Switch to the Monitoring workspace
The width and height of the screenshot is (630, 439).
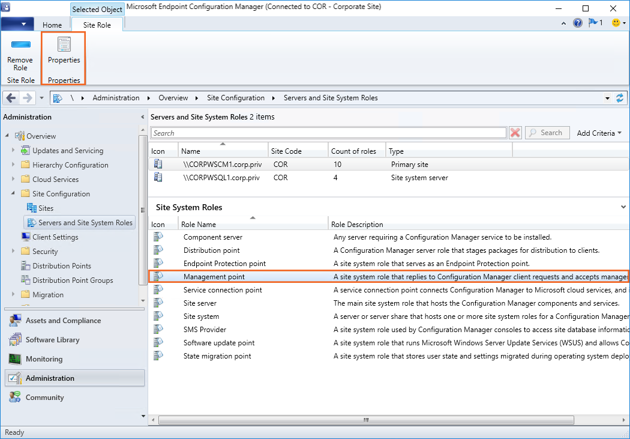click(44, 359)
